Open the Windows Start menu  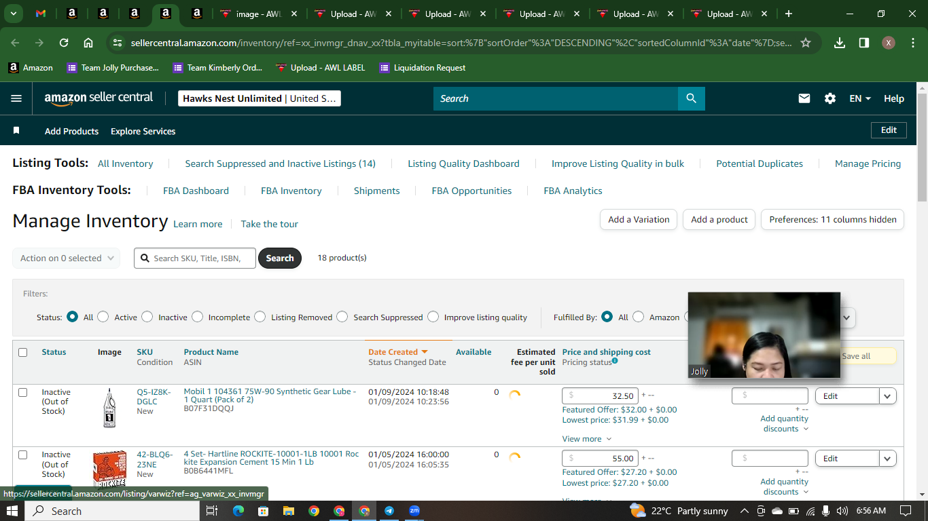coord(13,511)
